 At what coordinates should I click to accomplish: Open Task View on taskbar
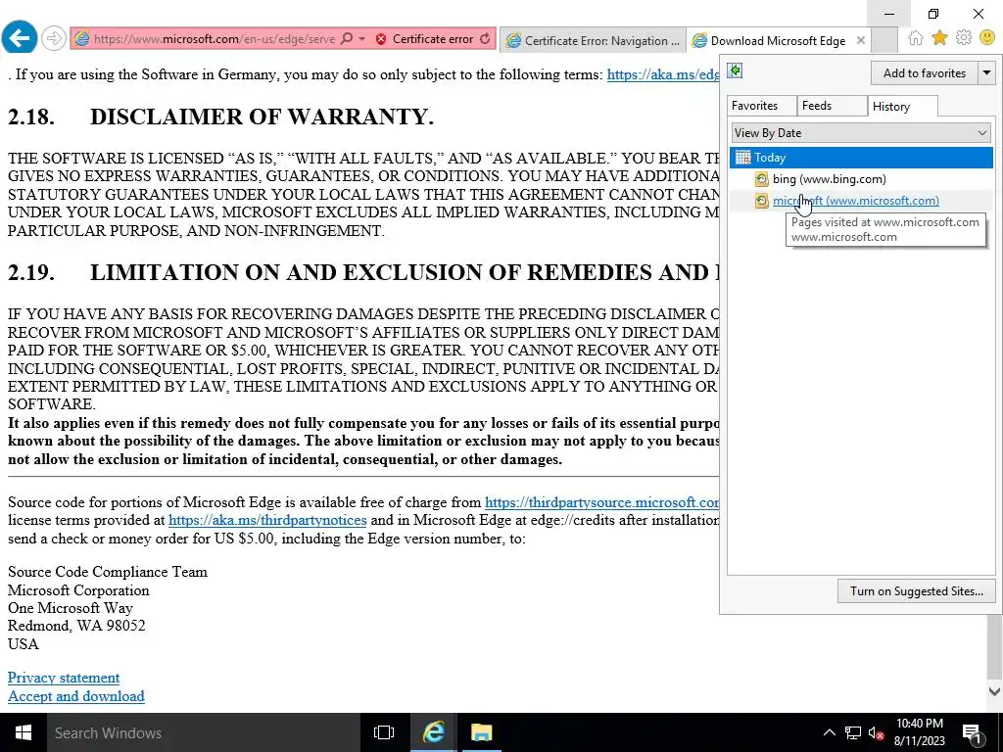(x=384, y=732)
